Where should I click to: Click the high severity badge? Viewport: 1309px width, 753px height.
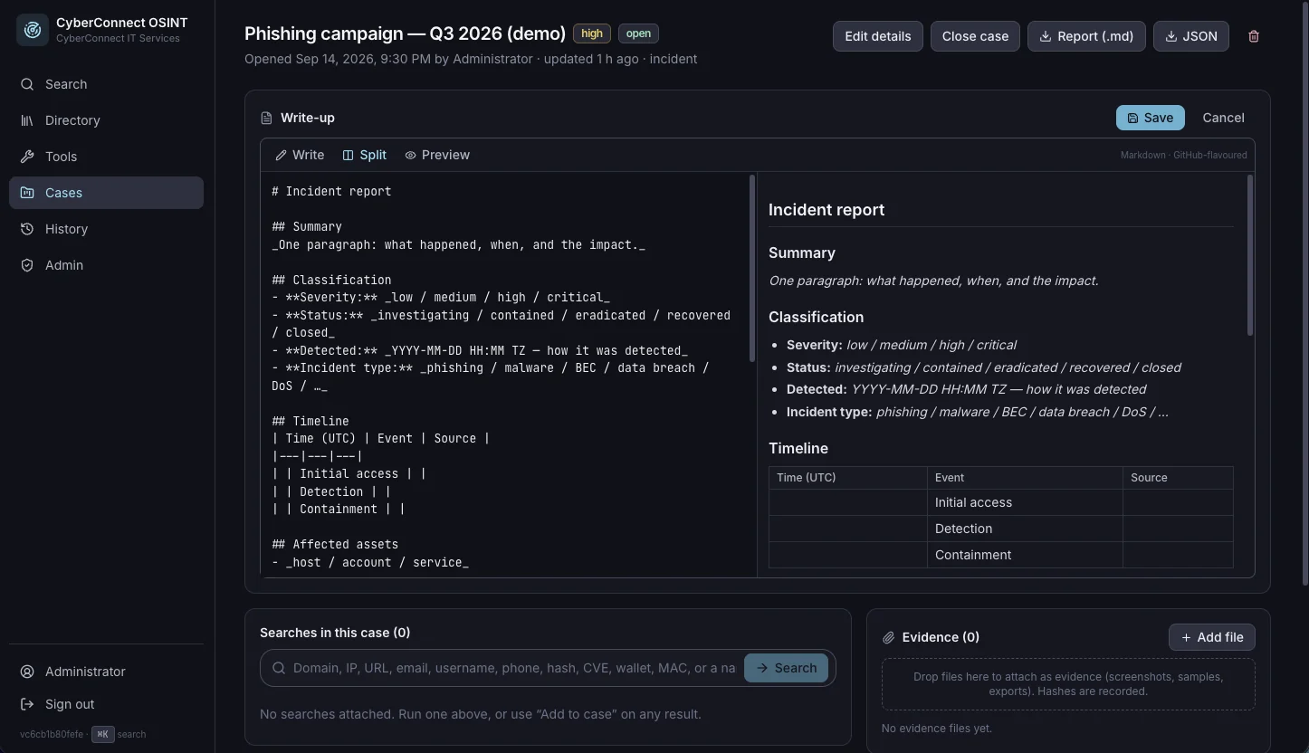[x=592, y=33]
